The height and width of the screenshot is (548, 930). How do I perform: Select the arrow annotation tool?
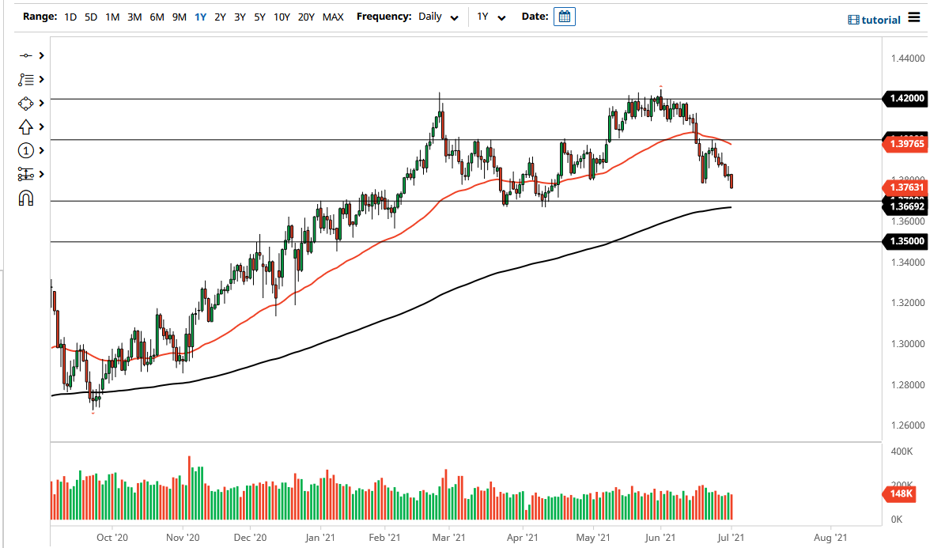[25, 127]
